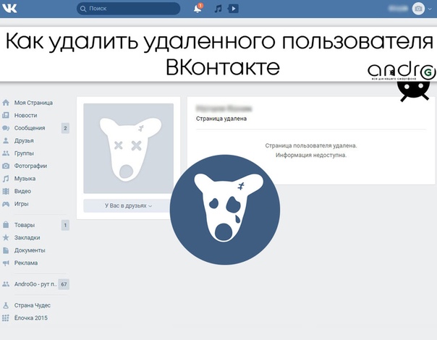The height and width of the screenshot is (340, 437).
Task: Click the shopping bag icon beside Товары
Action: [x=6, y=225]
